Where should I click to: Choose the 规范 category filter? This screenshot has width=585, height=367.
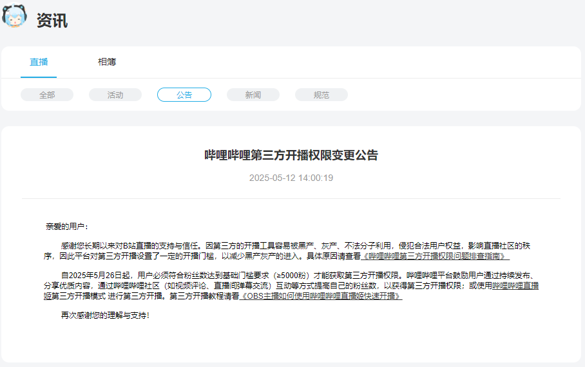tap(321, 95)
